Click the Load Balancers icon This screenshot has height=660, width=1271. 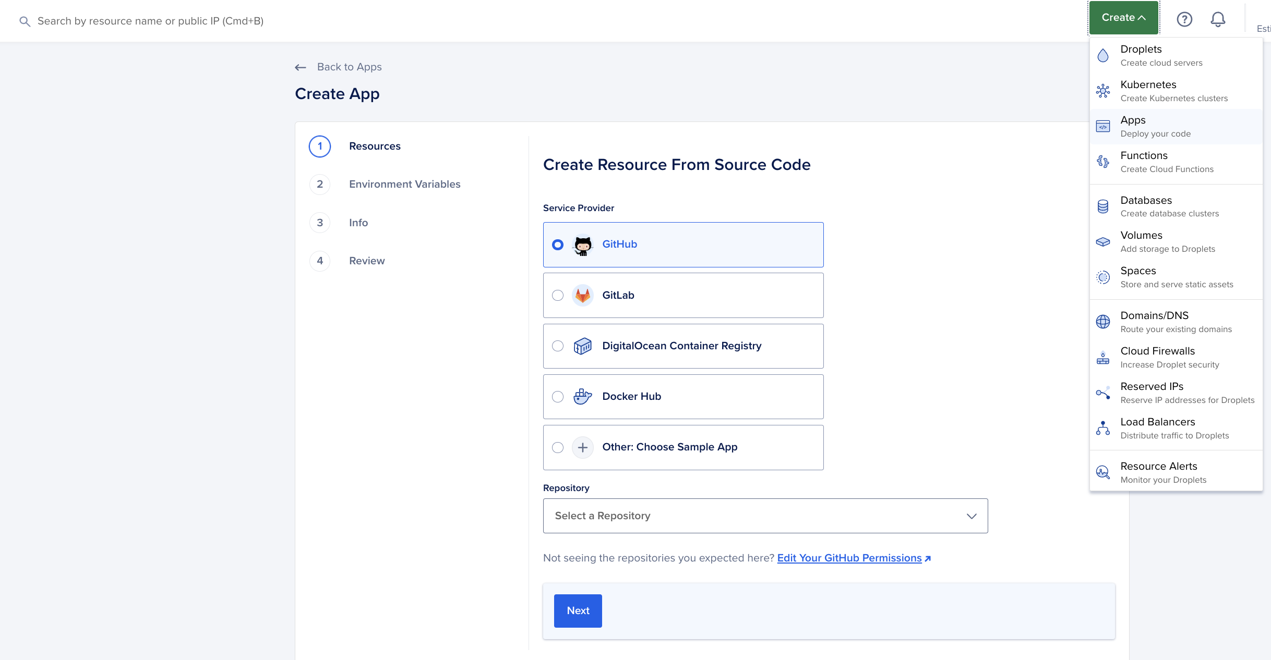coord(1103,428)
